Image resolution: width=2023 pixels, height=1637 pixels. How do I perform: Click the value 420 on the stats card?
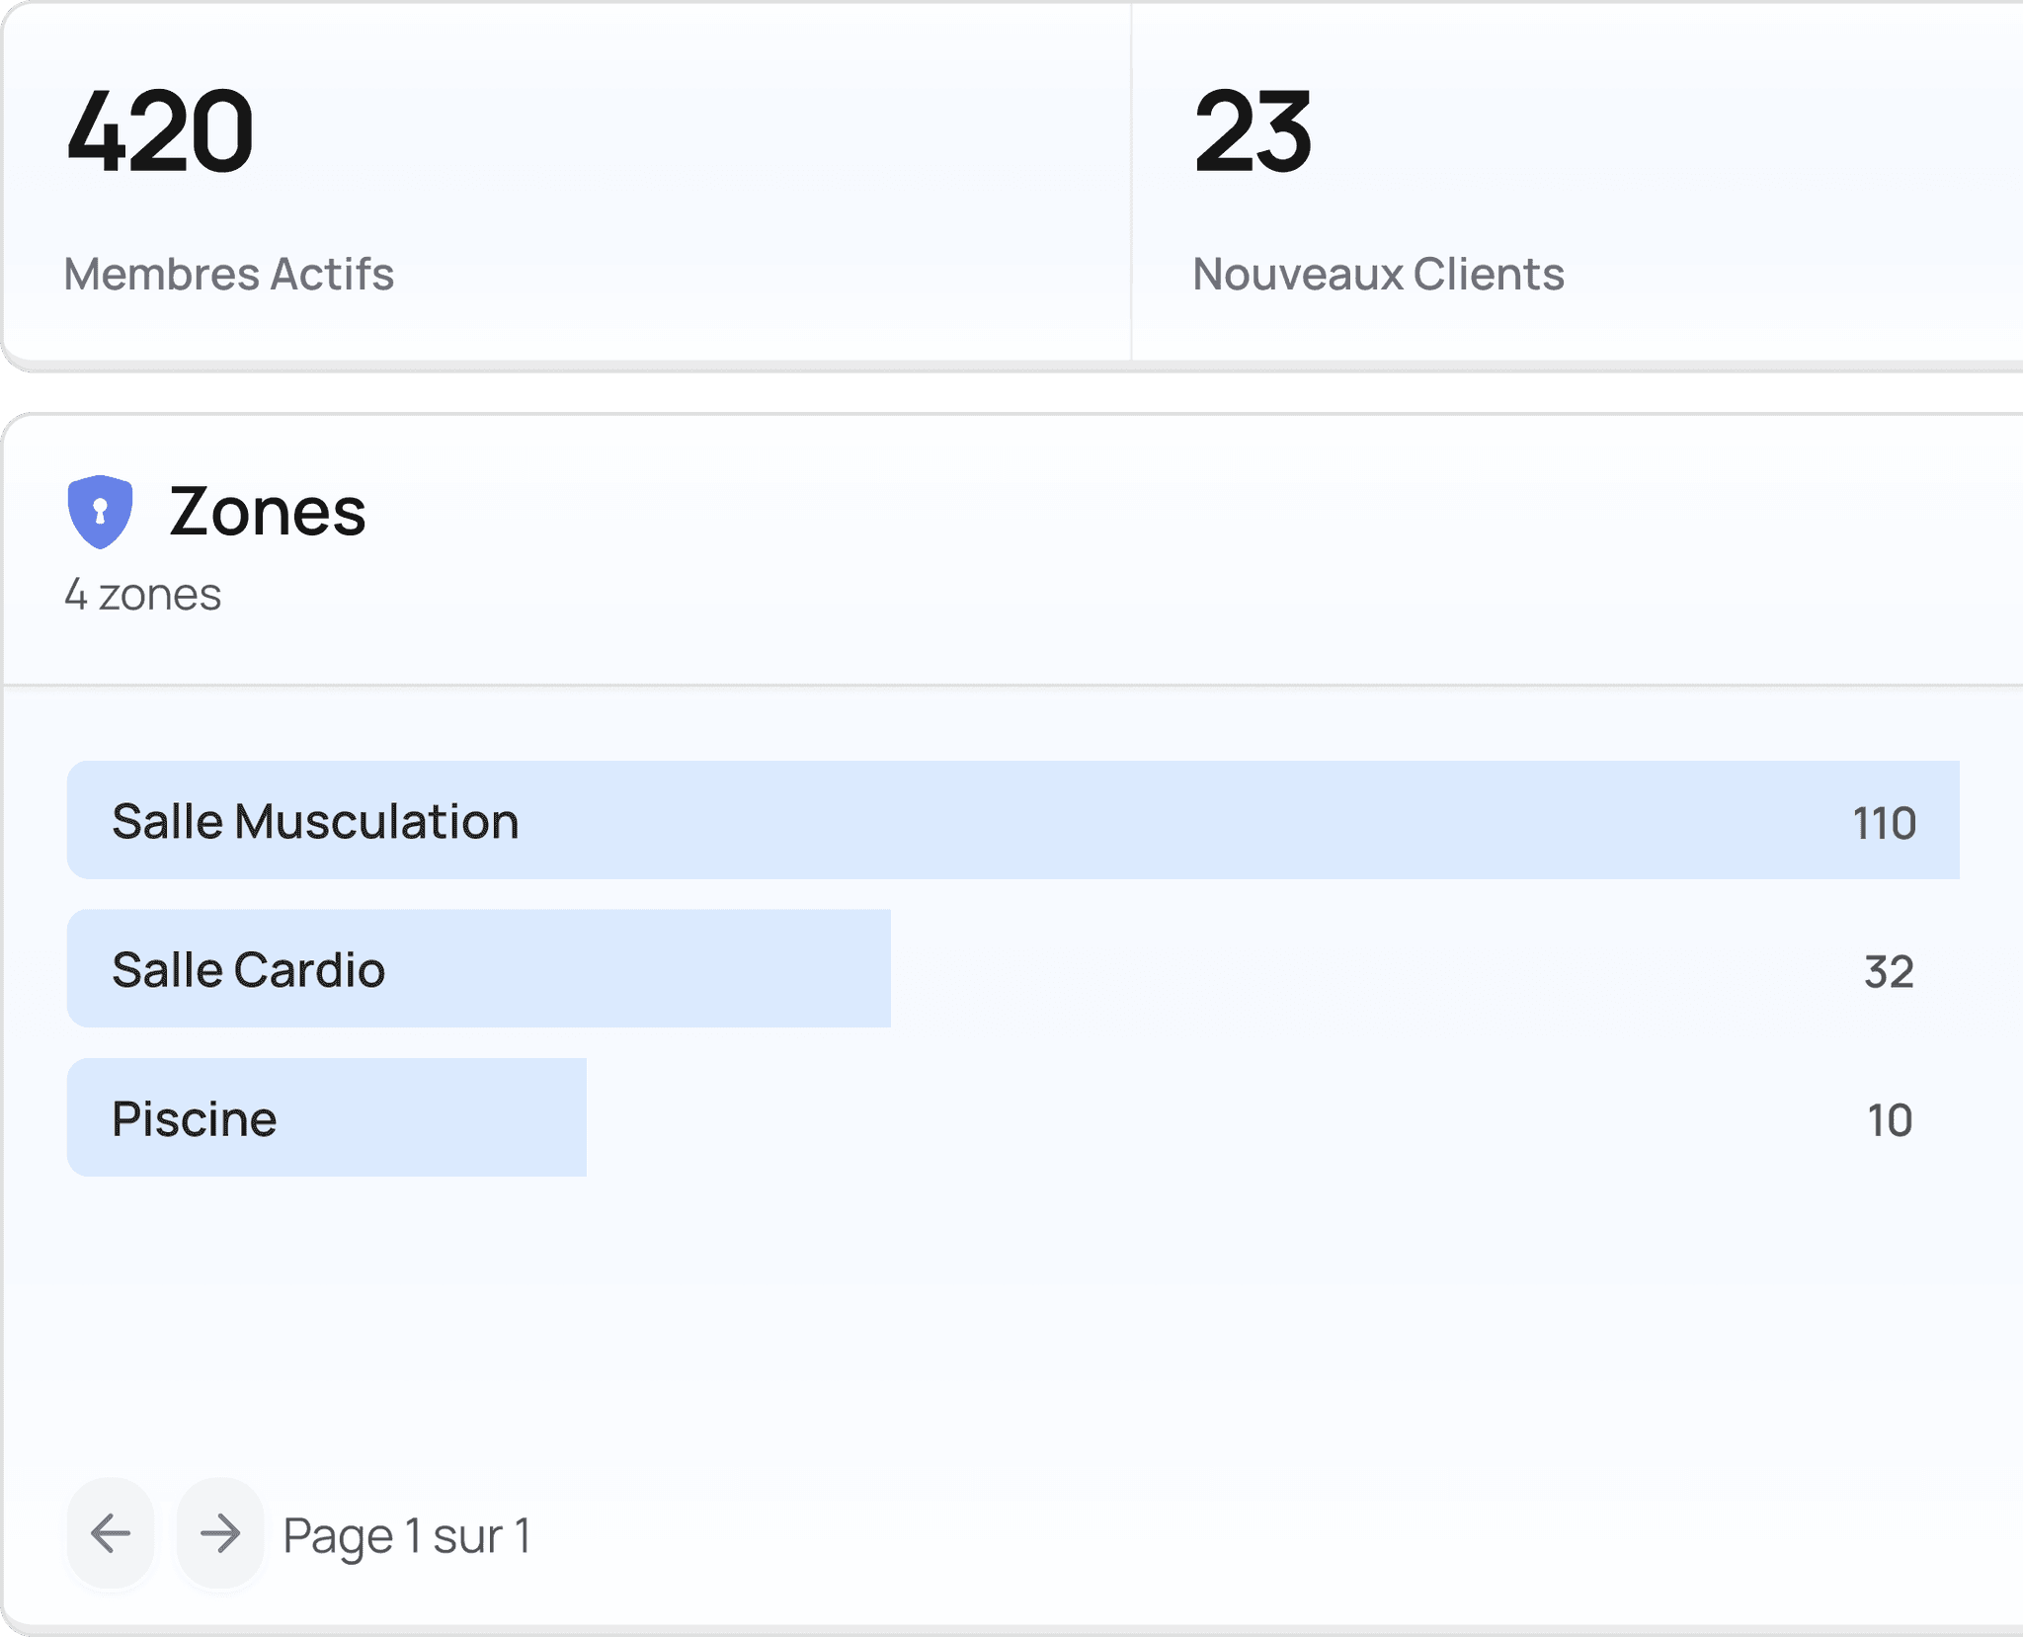coord(160,128)
